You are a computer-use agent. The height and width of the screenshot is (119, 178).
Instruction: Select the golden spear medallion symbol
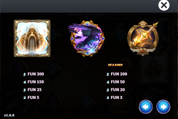pos(143,38)
